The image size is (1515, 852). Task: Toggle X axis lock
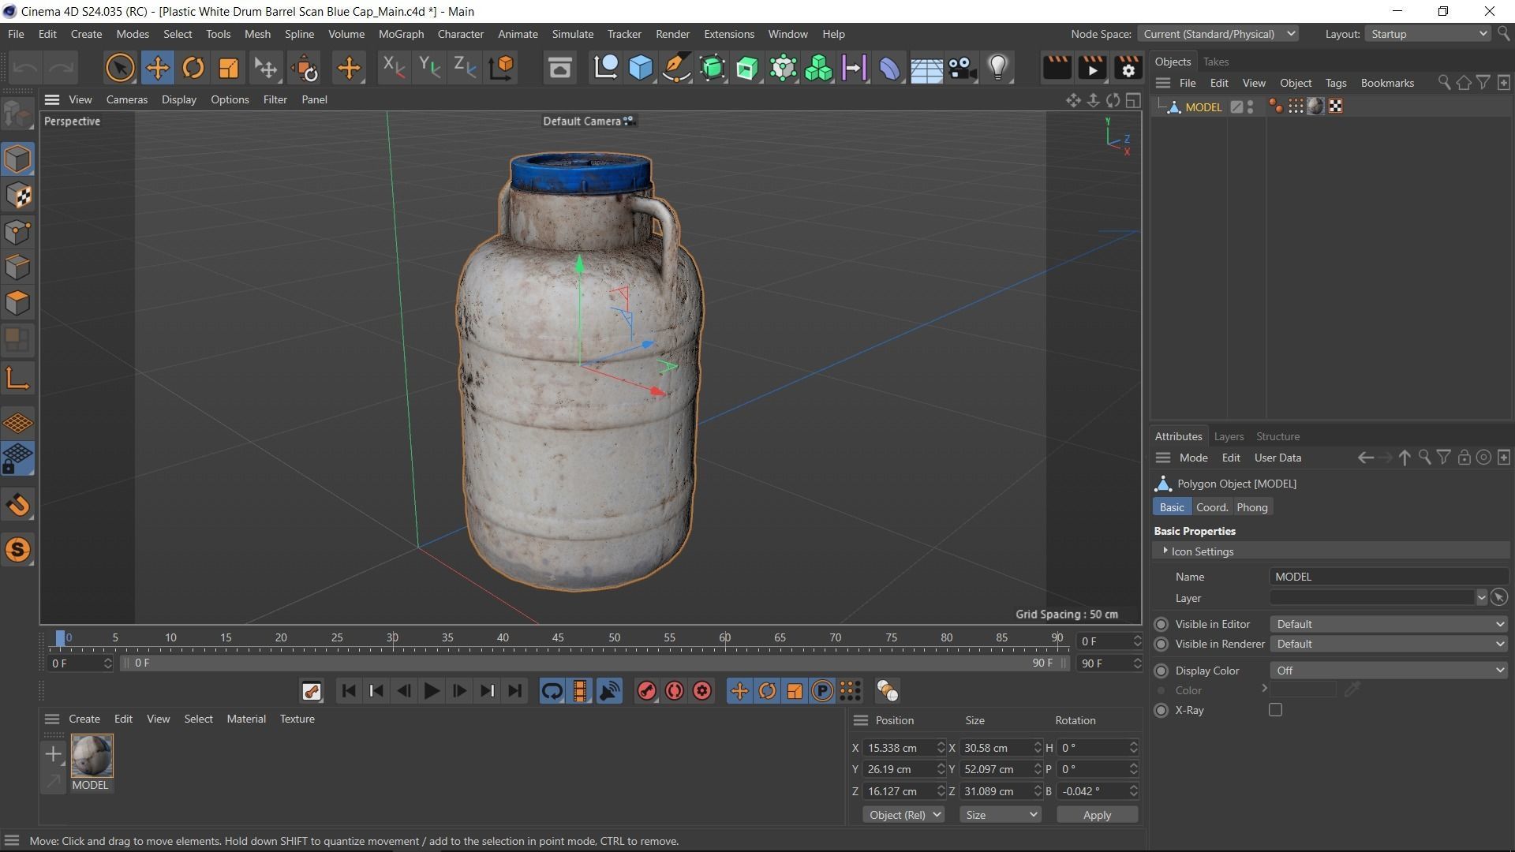coord(393,68)
